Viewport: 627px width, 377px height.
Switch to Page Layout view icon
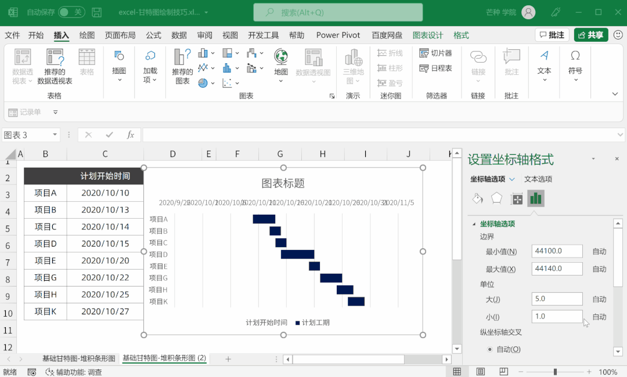coord(480,372)
